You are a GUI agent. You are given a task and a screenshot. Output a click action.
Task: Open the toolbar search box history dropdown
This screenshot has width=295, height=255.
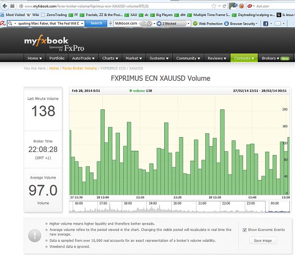pos(82,24)
